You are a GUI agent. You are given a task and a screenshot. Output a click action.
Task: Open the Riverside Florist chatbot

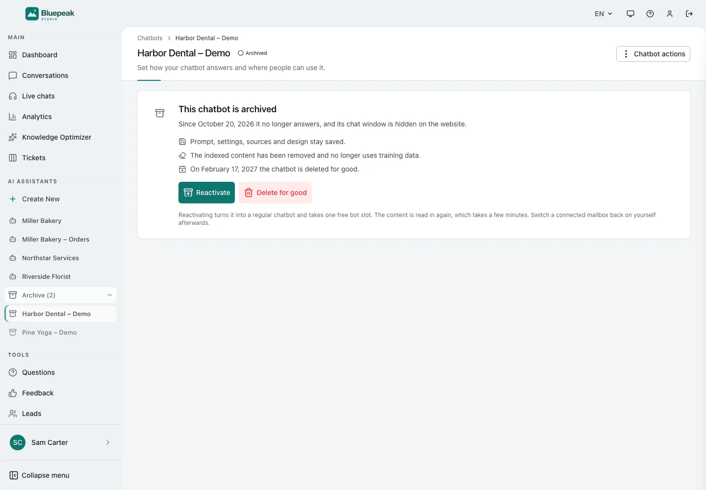61,276
